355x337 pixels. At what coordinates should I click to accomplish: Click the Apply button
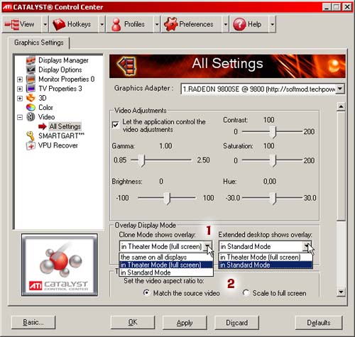point(185,322)
